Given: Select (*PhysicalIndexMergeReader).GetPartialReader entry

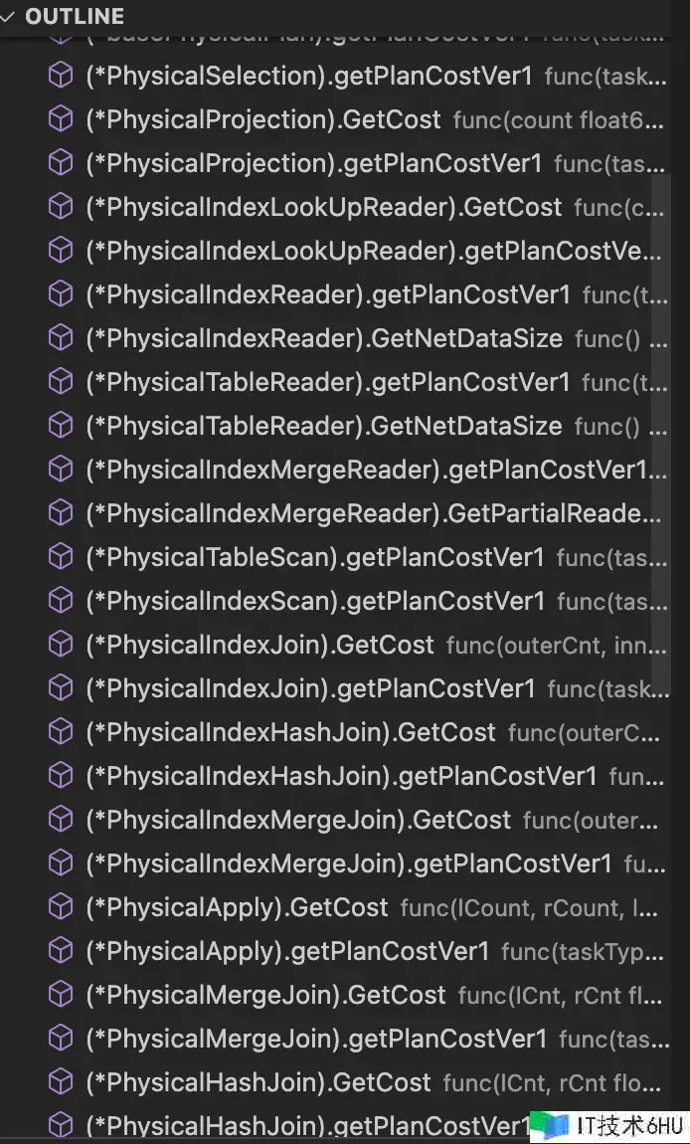Looking at the screenshot, I should pos(374,513).
